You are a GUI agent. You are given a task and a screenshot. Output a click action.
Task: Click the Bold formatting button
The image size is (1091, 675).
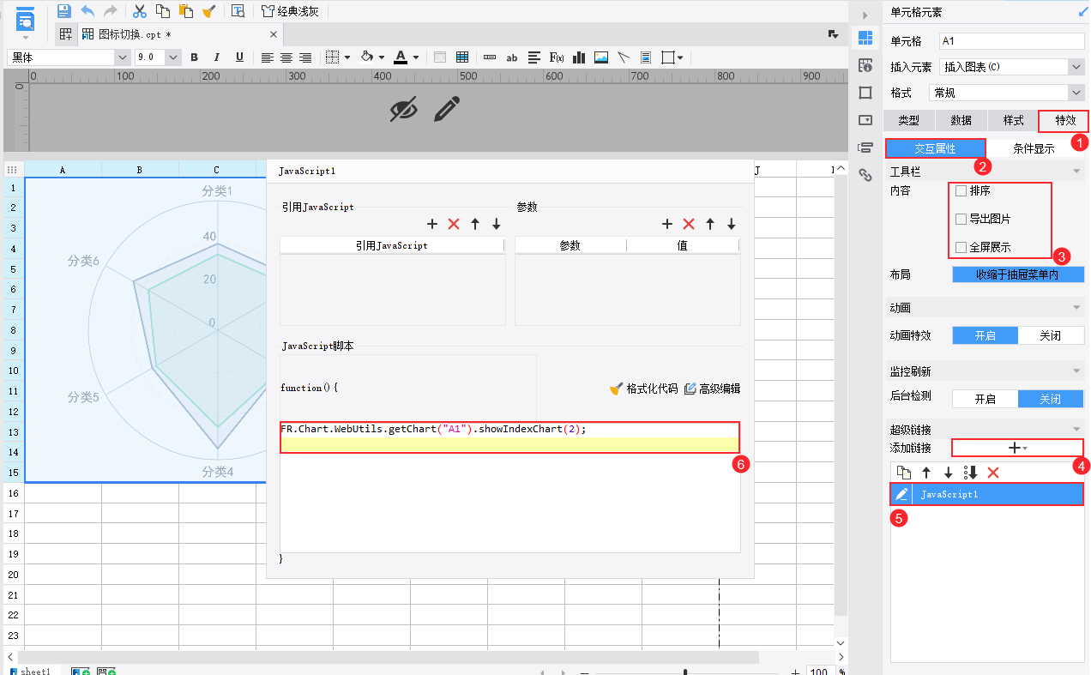click(x=194, y=57)
